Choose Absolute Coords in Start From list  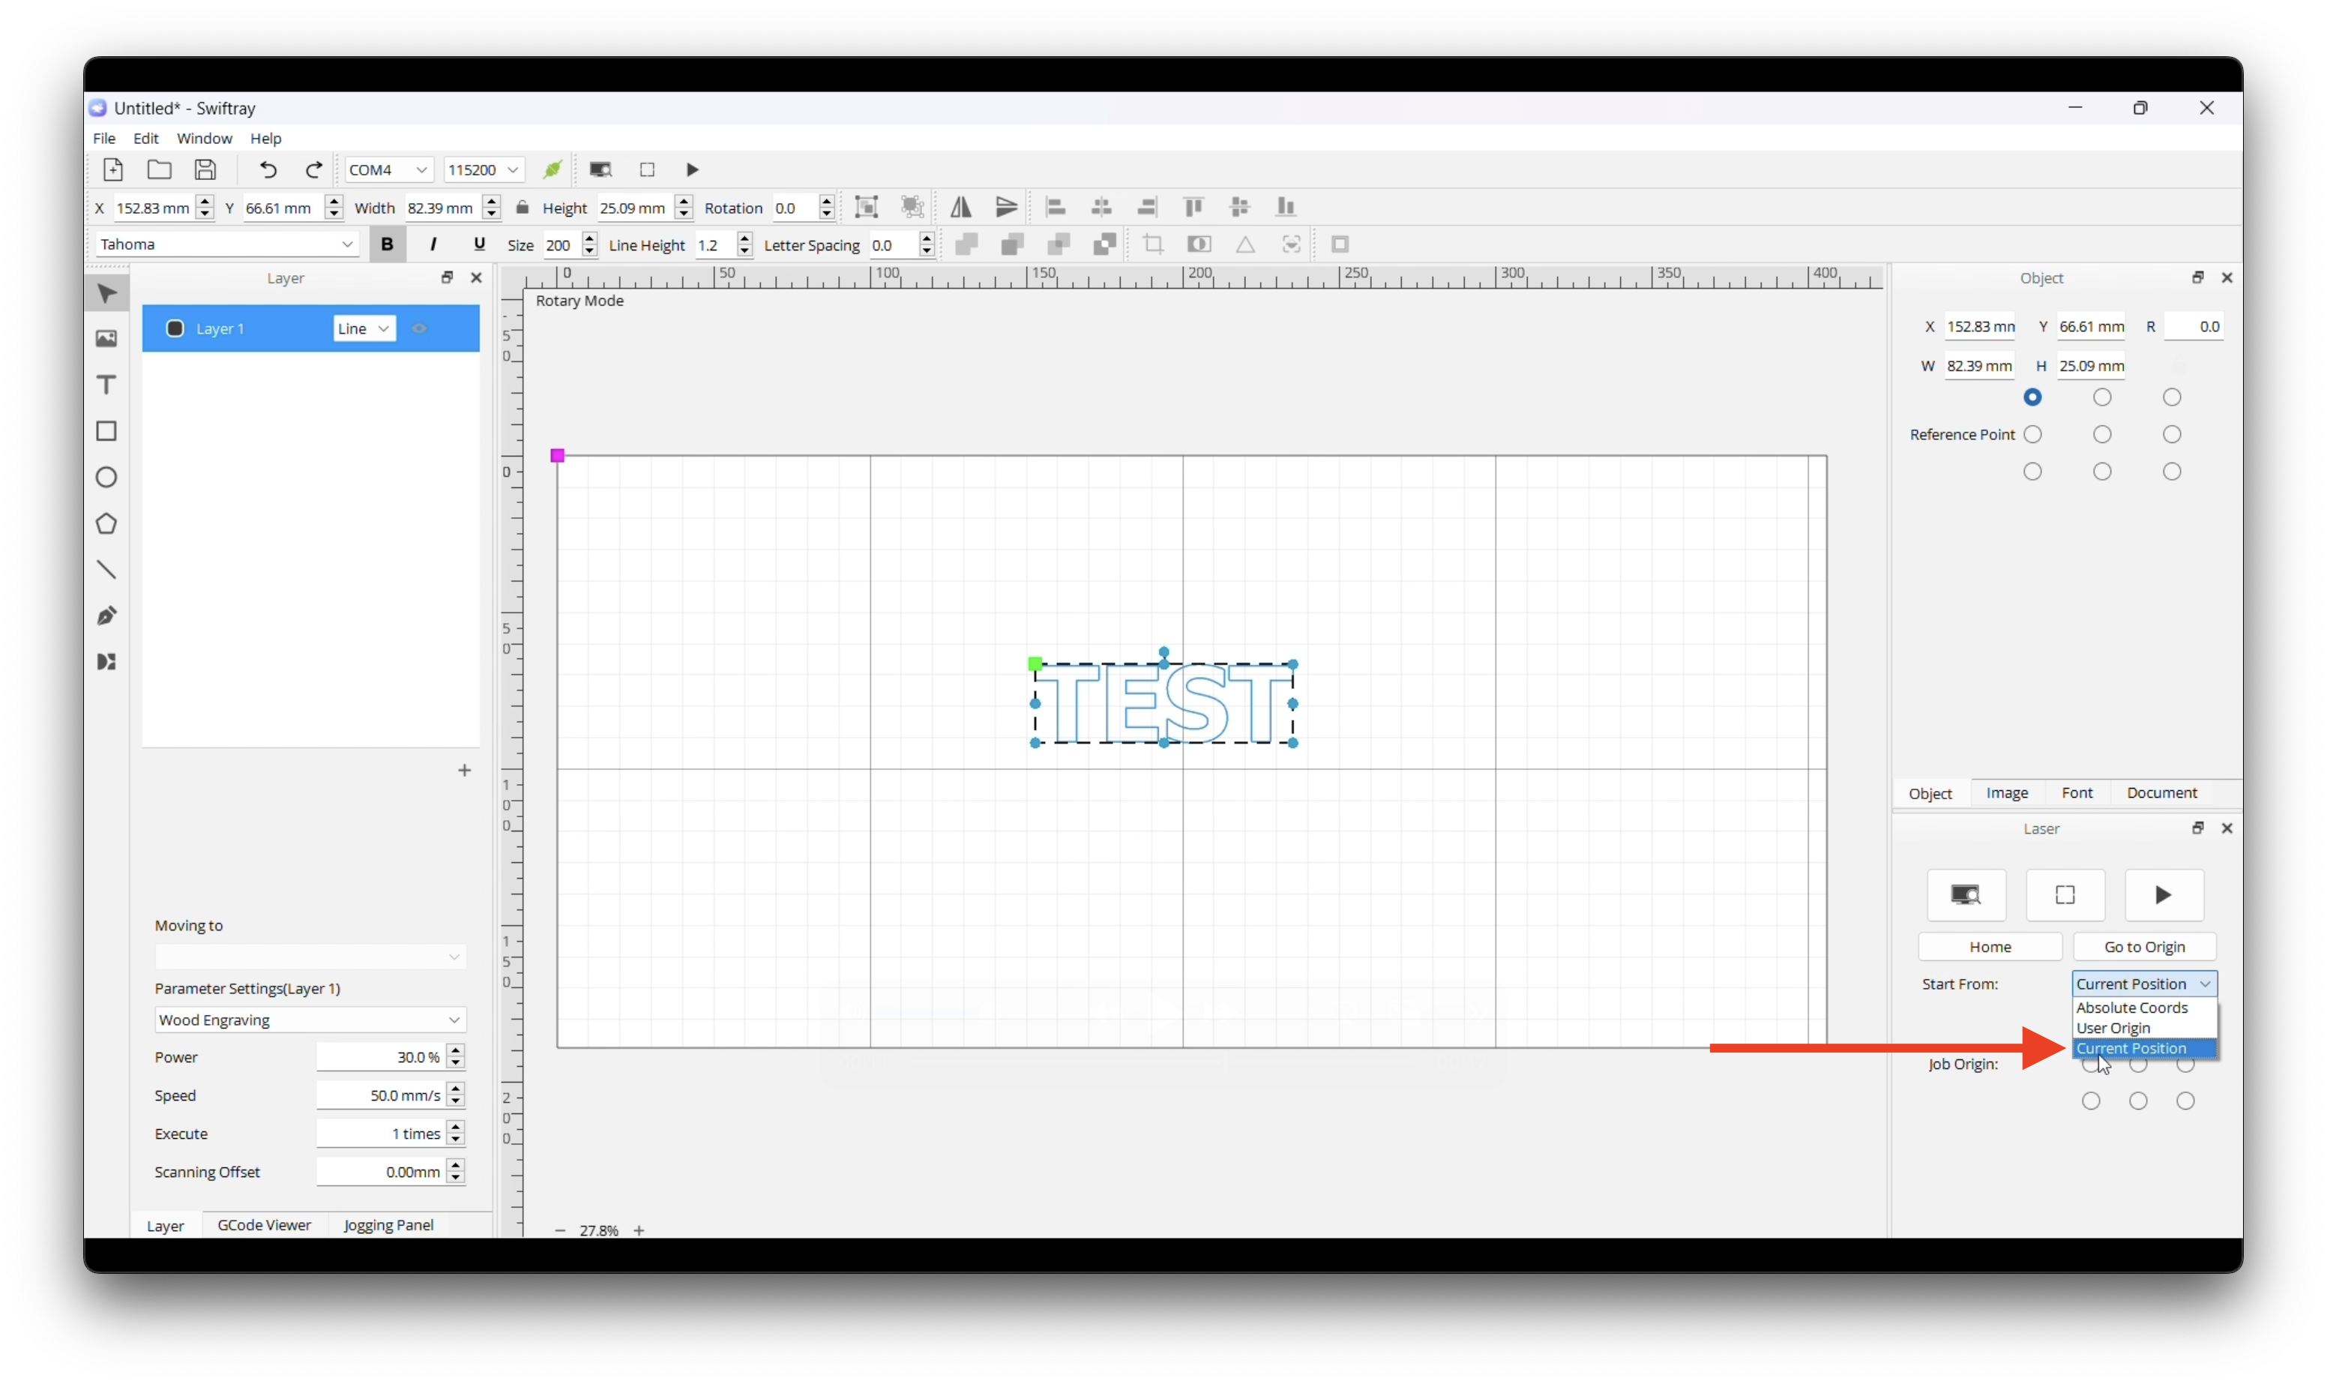pos(2131,1008)
